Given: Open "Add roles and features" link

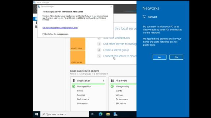Looking at the screenshot, I should 116,38.
